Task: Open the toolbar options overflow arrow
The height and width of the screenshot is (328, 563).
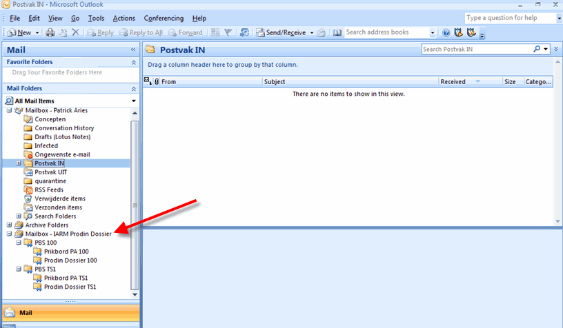Action: [x=482, y=34]
